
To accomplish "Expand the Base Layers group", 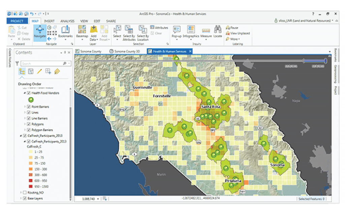I will [x=21, y=198].
